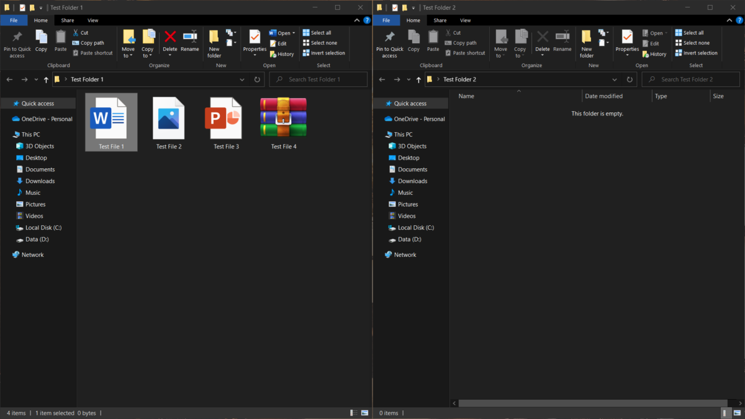Viewport: 745px width, 419px height.
Task: Switch Test Folder 2 to large icons view
Action: 738,413
